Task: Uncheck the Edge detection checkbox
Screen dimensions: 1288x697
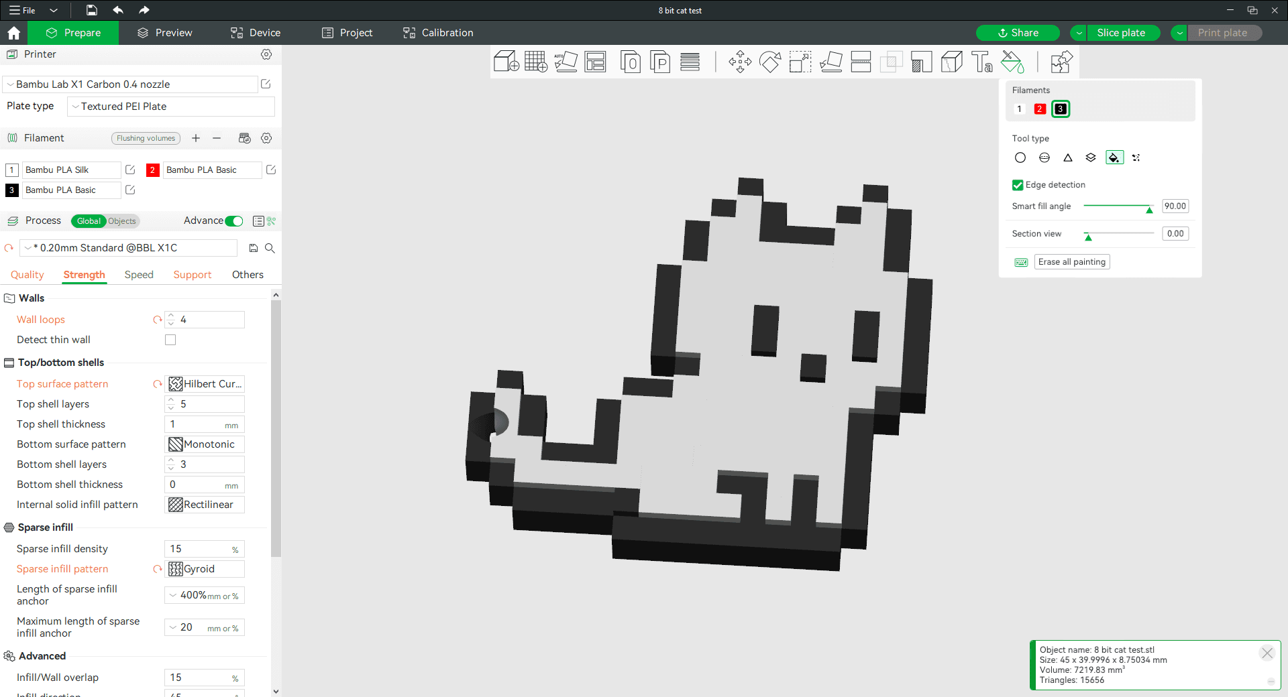Action: (x=1018, y=185)
